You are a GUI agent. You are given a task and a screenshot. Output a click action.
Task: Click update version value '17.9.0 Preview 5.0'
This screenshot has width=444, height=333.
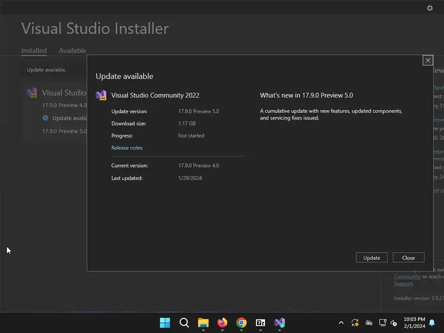(199, 111)
